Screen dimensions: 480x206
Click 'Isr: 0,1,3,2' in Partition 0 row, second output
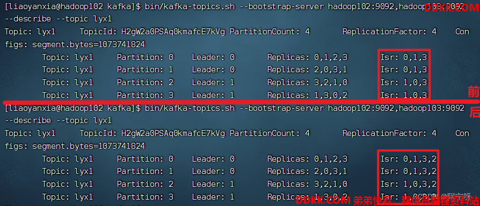pyautogui.click(x=409, y=159)
